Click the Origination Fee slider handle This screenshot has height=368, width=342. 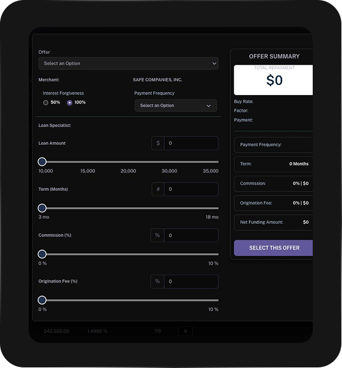(x=42, y=300)
